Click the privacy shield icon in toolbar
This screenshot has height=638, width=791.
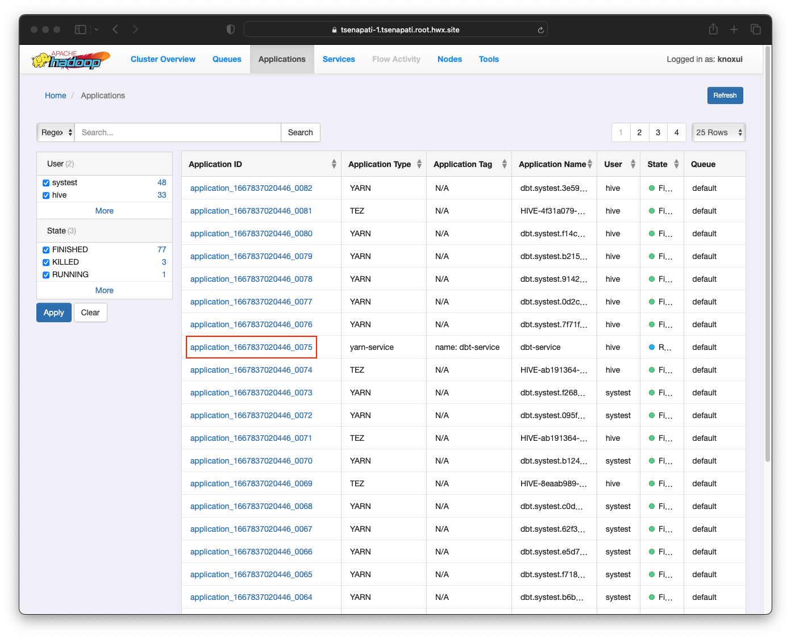coord(230,30)
